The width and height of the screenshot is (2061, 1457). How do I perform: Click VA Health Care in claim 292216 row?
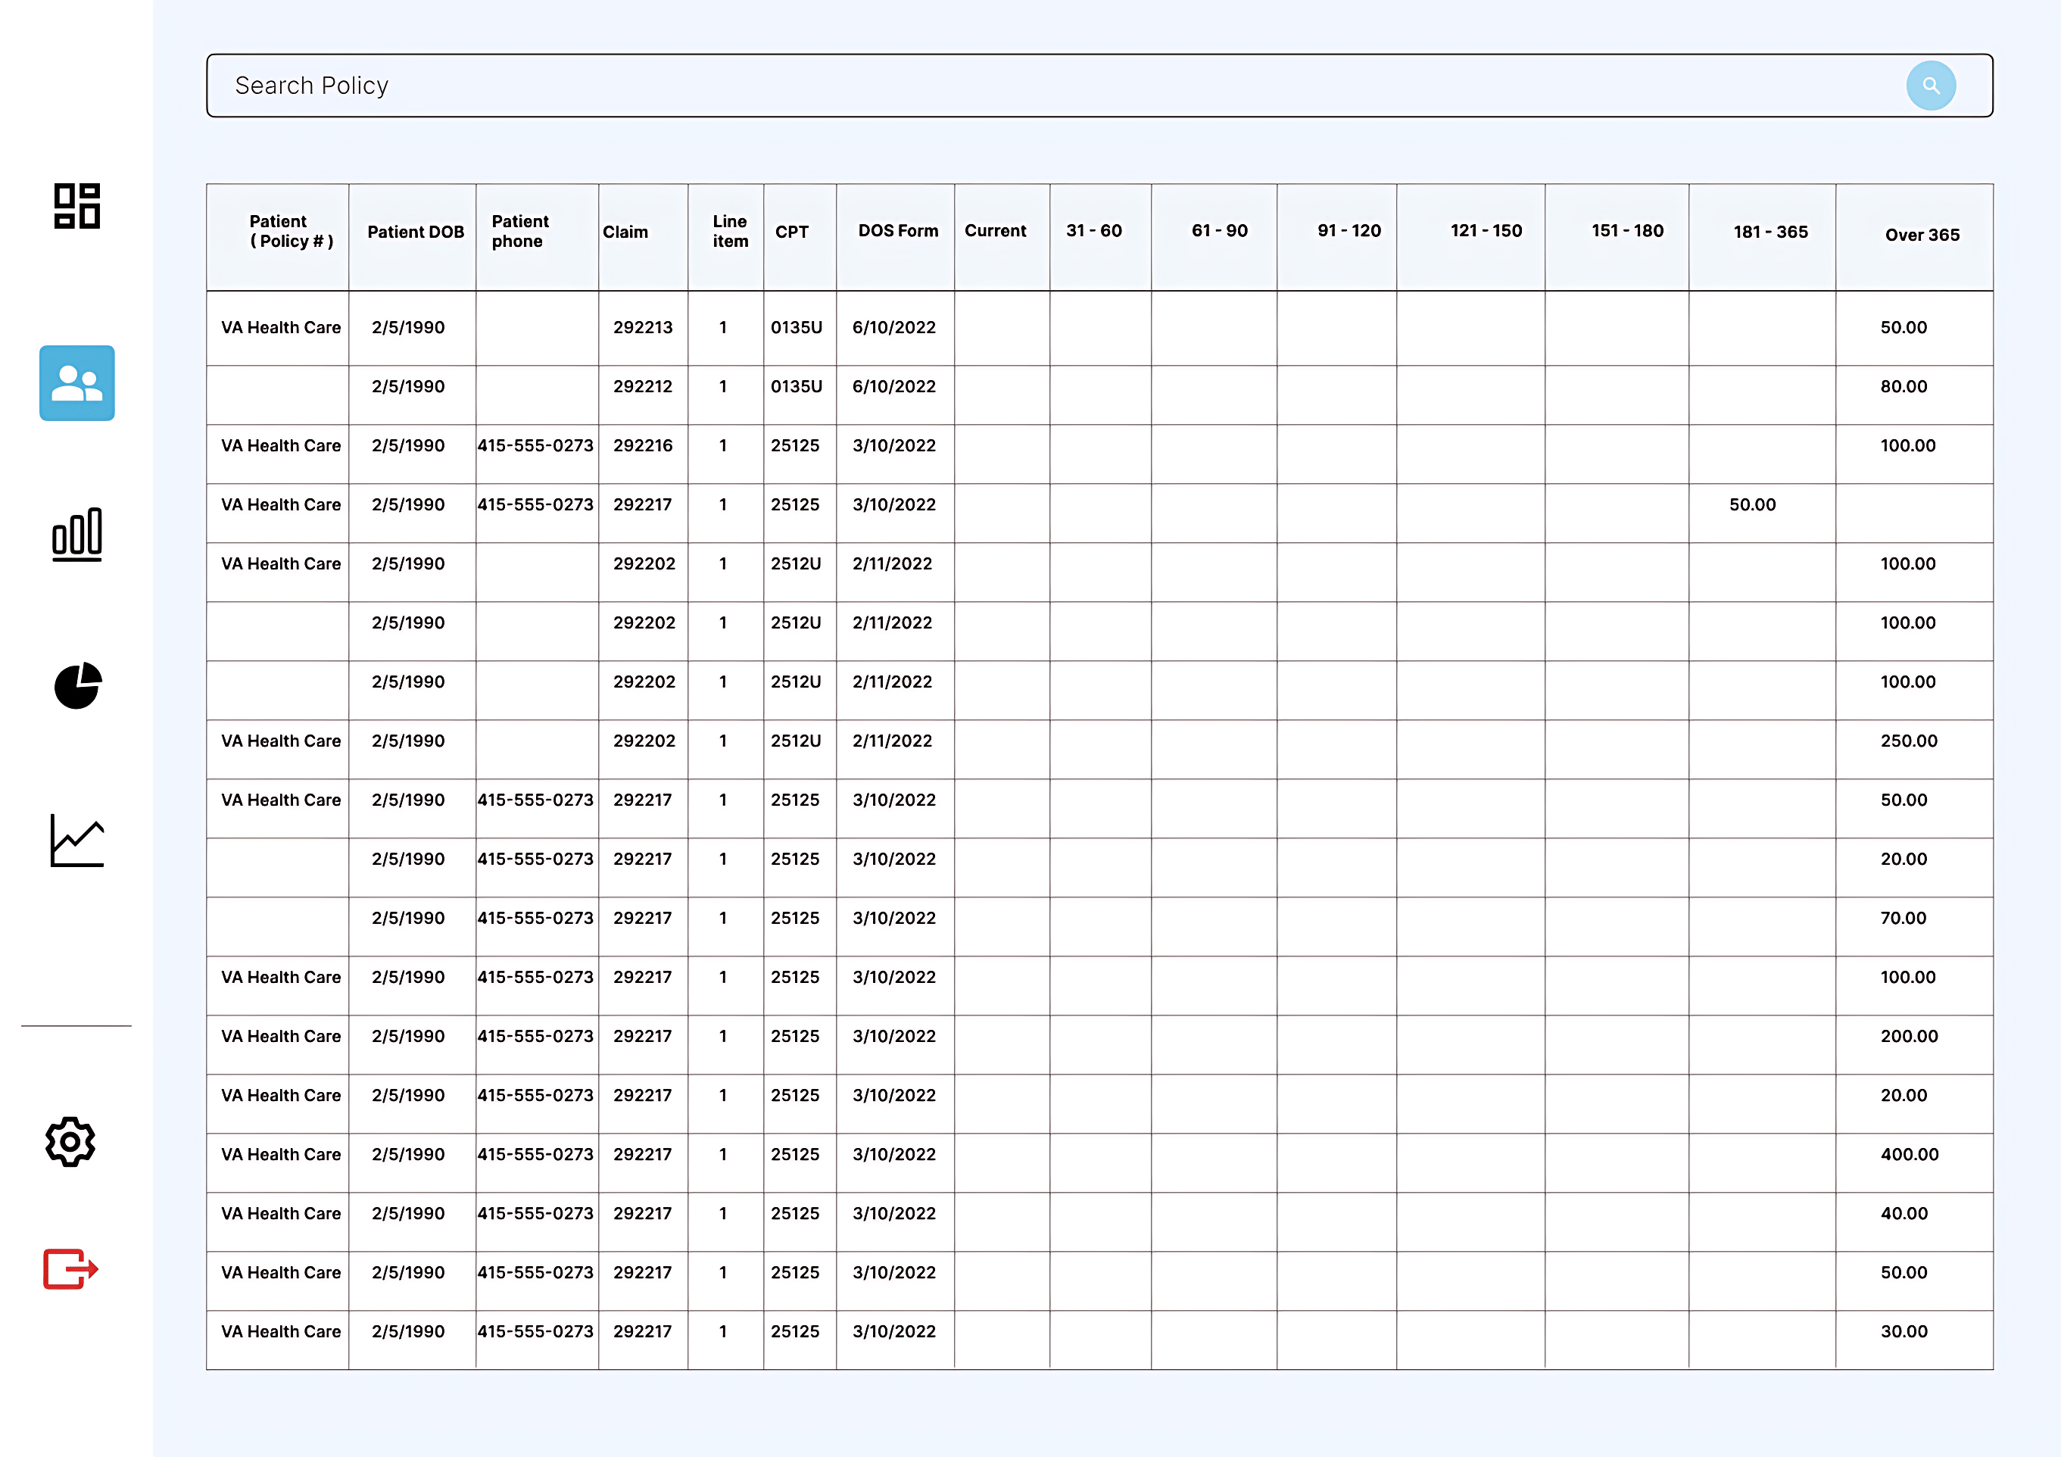point(281,446)
